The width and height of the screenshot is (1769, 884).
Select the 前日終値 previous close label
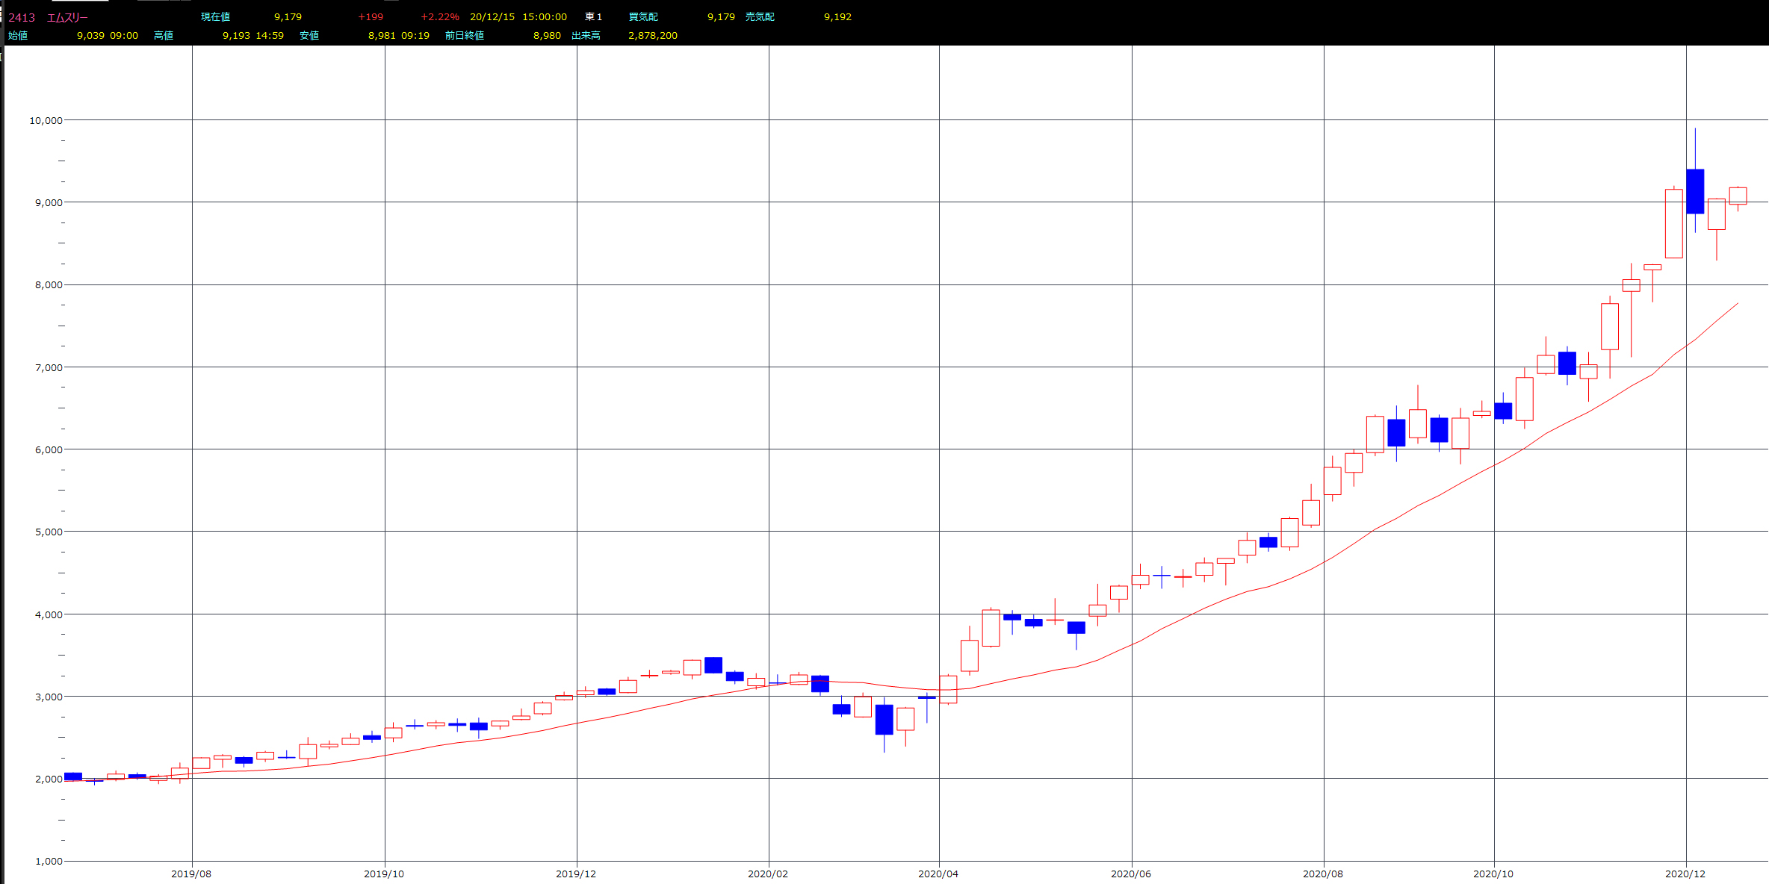[x=465, y=35]
